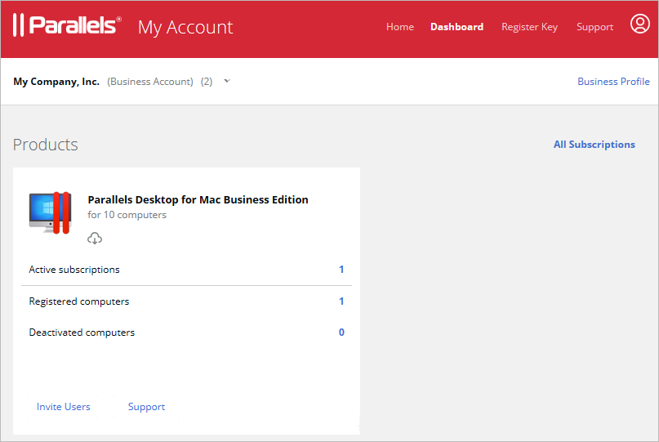The height and width of the screenshot is (442, 659).
Task: Open the Register Key page
Action: tap(529, 27)
